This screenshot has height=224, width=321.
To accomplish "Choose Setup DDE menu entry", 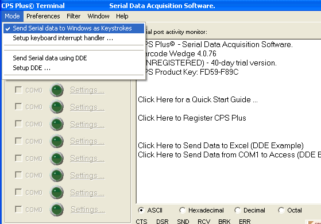I will (74, 68).
